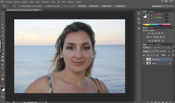
Task: Activate the Pen tool
Action: point(3,64)
